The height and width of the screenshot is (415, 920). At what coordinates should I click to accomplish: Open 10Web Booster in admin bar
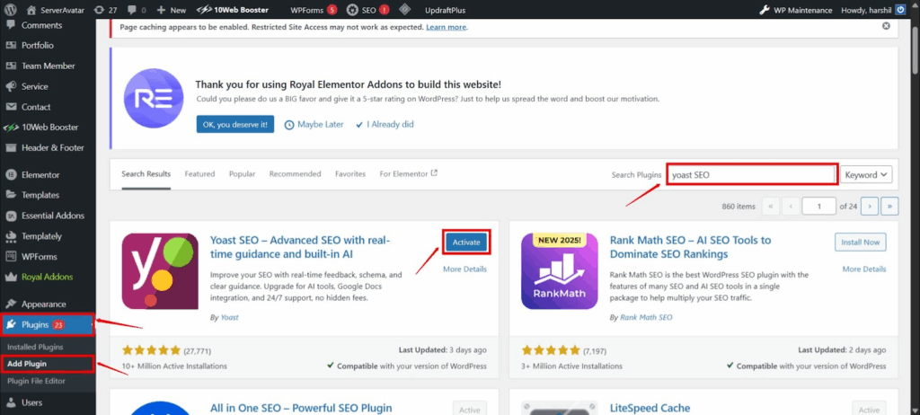click(x=233, y=10)
